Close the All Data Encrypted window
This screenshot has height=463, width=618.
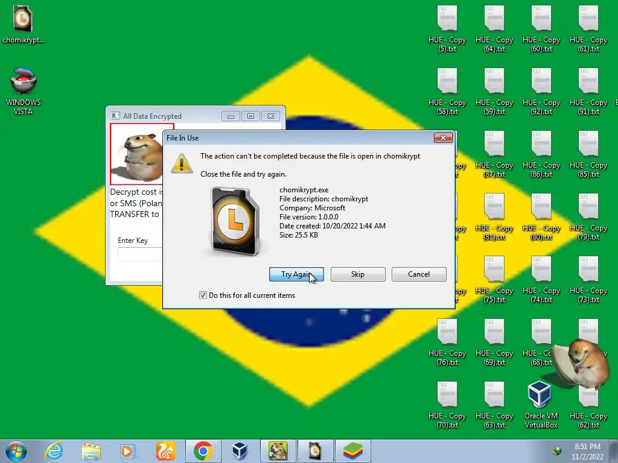270,116
